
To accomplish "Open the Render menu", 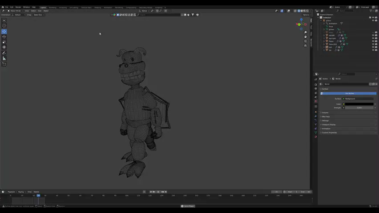I will 18,7.
